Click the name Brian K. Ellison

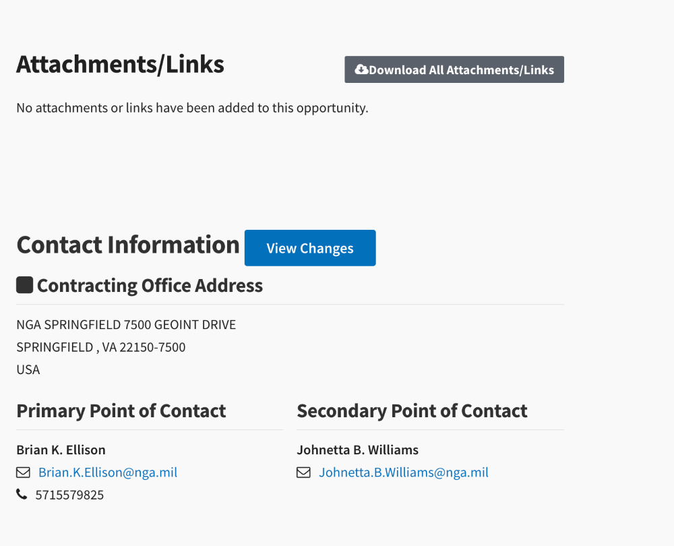[x=61, y=450]
